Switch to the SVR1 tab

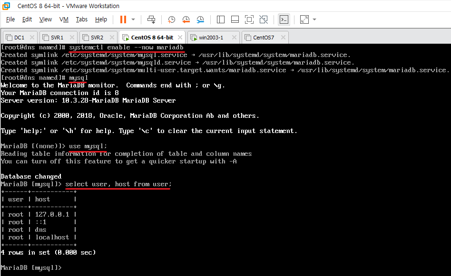tap(57, 38)
